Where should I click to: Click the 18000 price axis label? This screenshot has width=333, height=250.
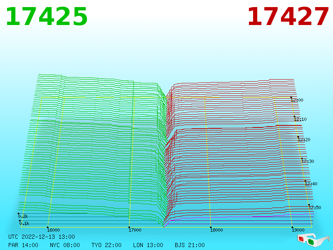pyautogui.click(x=216, y=230)
